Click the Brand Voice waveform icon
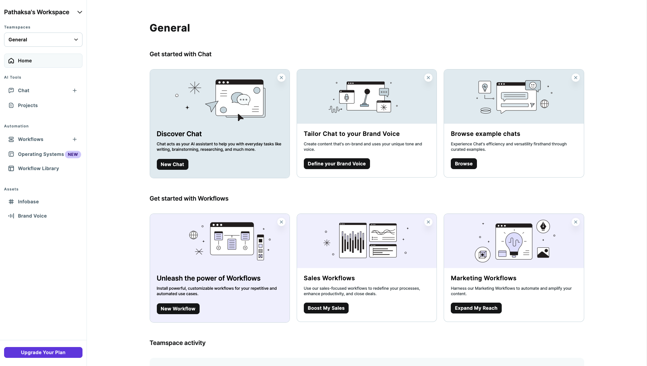Viewport: 647px width, 366px height. click(x=11, y=216)
